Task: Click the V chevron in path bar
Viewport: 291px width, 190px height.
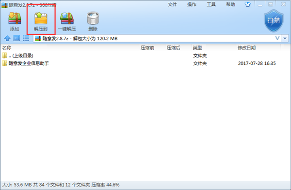Action: click(277, 38)
